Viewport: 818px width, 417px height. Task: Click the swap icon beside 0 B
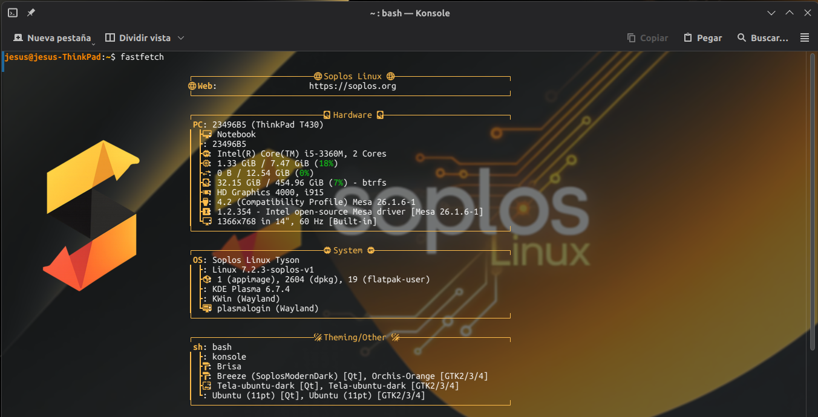(206, 173)
